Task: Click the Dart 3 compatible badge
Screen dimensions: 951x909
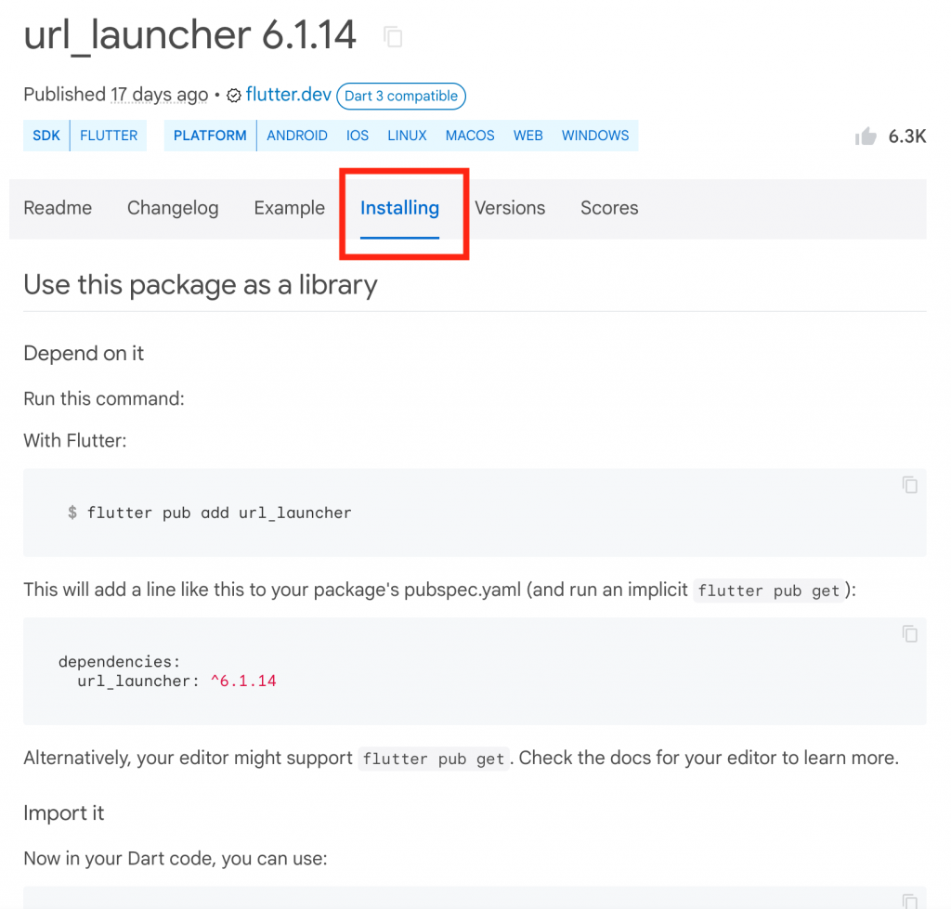Action: [x=401, y=96]
